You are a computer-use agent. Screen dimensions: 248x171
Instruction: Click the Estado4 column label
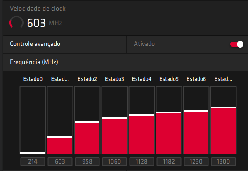[142, 79]
